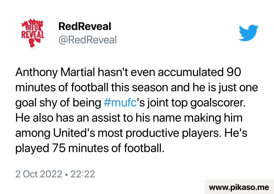Open the #mufc hashtag link

(120, 103)
